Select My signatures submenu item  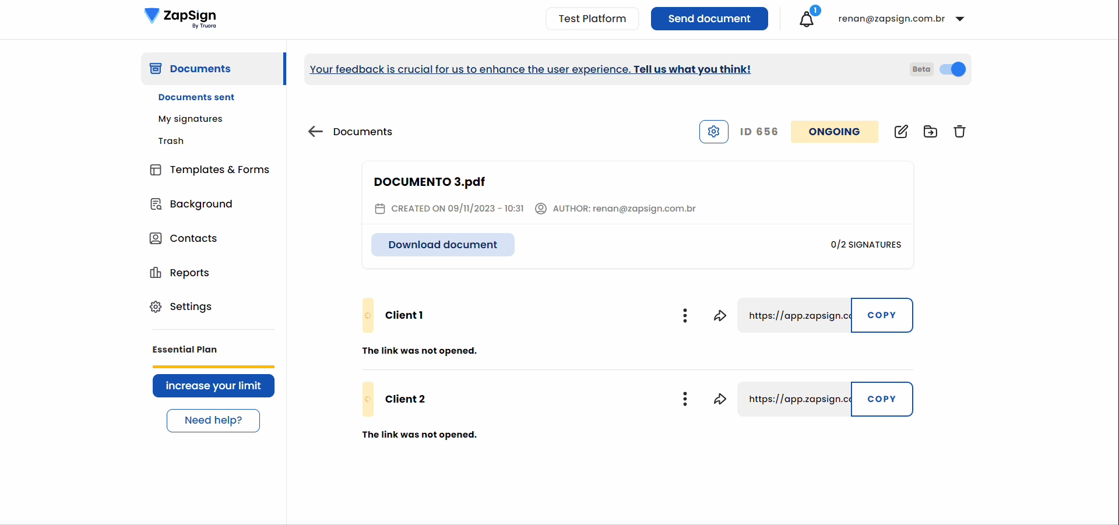(190, 119)
